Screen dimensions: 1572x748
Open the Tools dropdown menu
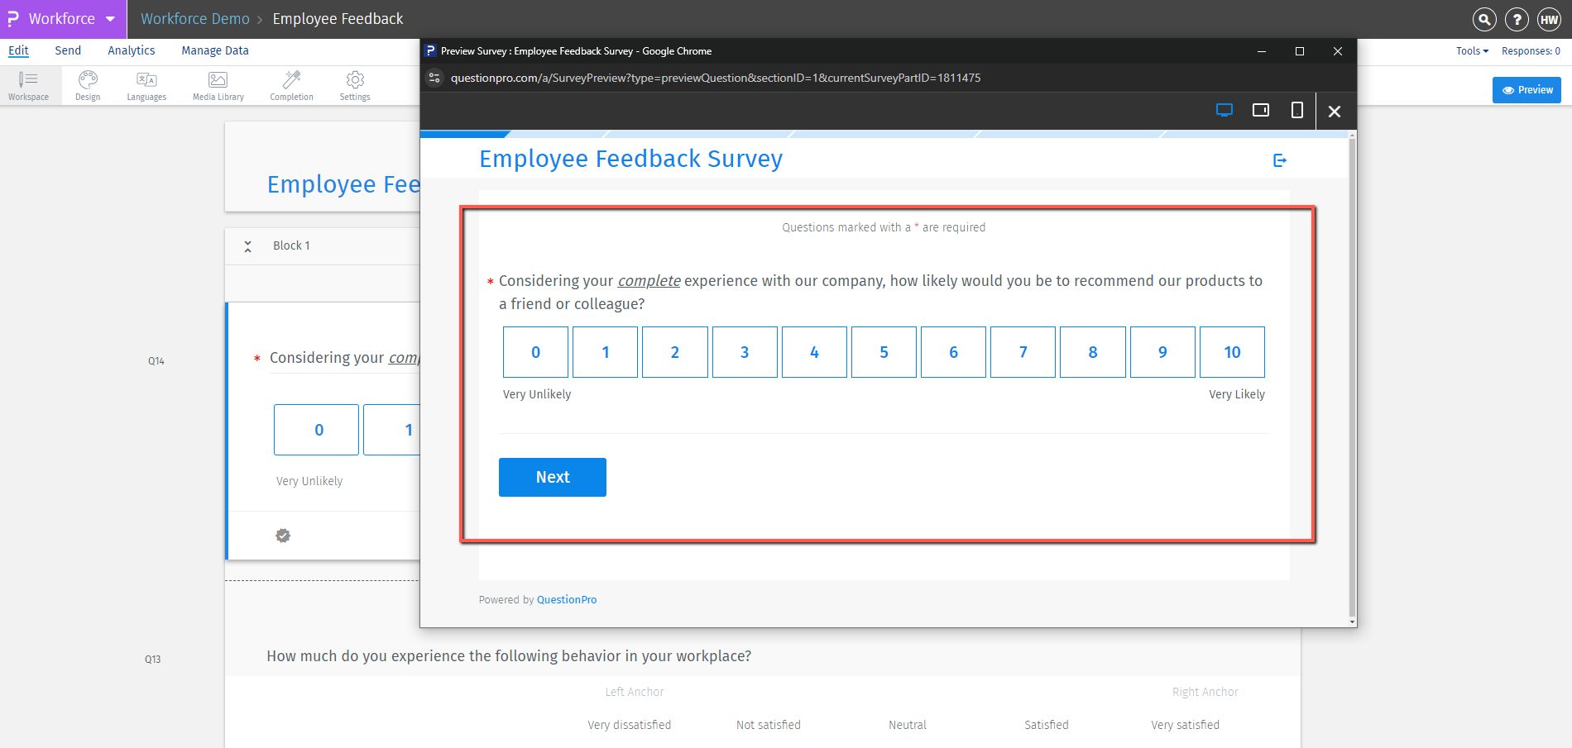1472,50
